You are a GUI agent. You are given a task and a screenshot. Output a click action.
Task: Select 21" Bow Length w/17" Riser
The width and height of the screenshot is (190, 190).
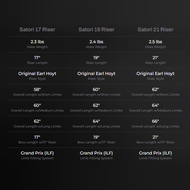click(156, 137)
